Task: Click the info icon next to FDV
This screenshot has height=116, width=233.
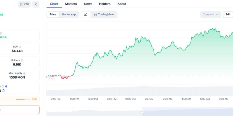Action: tap(20, 47)
